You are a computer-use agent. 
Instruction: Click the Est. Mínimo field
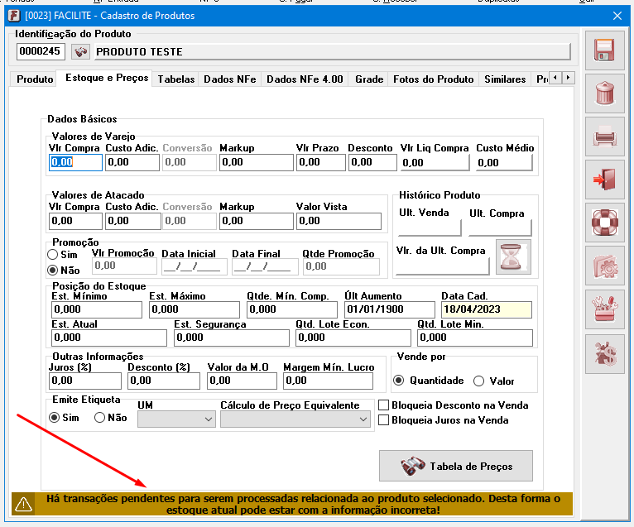97,309
